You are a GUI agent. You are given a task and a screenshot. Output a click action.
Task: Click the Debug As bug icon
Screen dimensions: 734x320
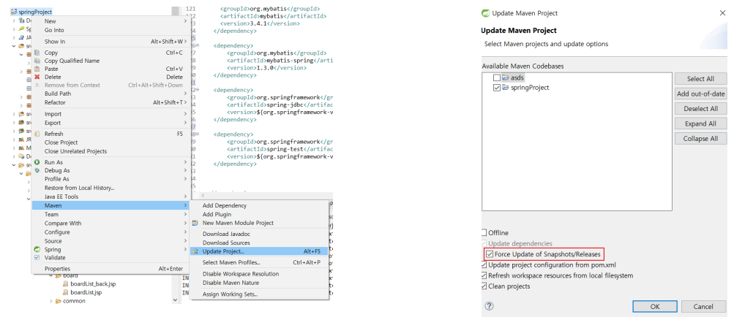pos(37,170)
